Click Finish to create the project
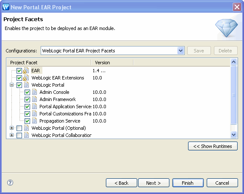Screen dimensions: 244x194 (188, 183)
